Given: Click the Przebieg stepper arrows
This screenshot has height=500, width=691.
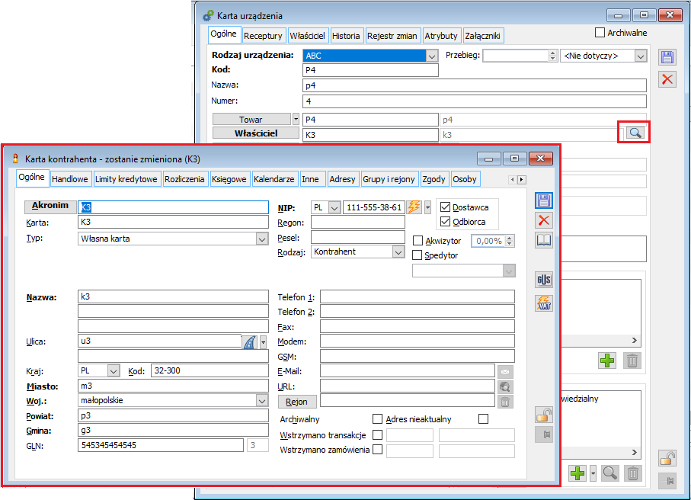Looking at the screenshot, I should pyautogui.click(x=552, y=56).
